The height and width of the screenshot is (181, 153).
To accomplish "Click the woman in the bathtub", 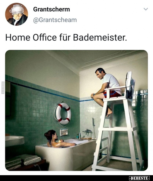I will point(58,139).
